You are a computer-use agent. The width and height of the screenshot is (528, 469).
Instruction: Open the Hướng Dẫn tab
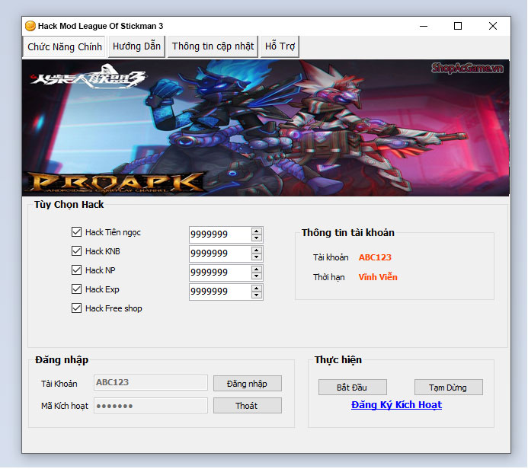(x=136, y=46)
